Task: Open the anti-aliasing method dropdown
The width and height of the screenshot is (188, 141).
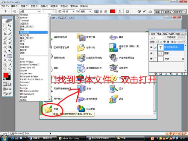Action: click(90, 11)
